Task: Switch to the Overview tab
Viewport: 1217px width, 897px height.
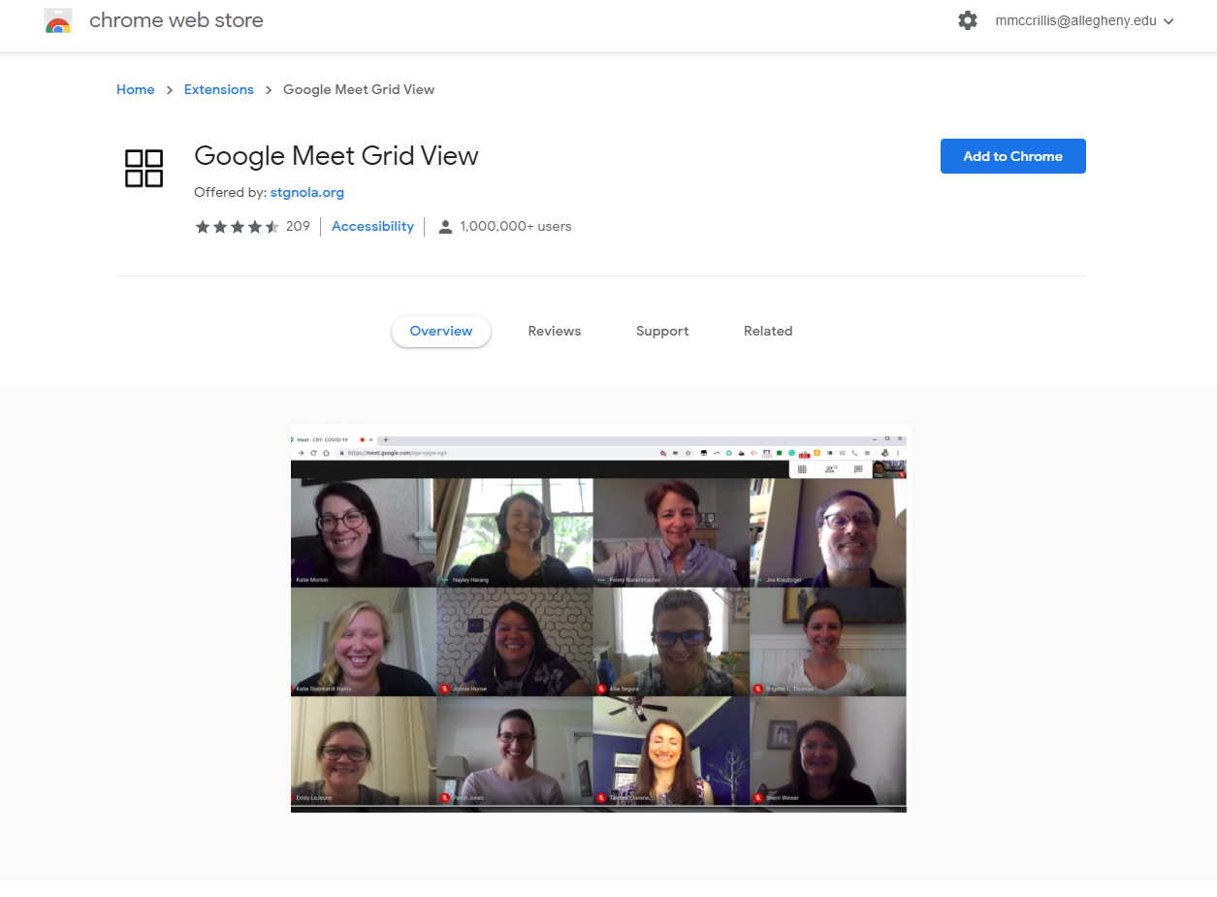Action: (x=440, y=331)
